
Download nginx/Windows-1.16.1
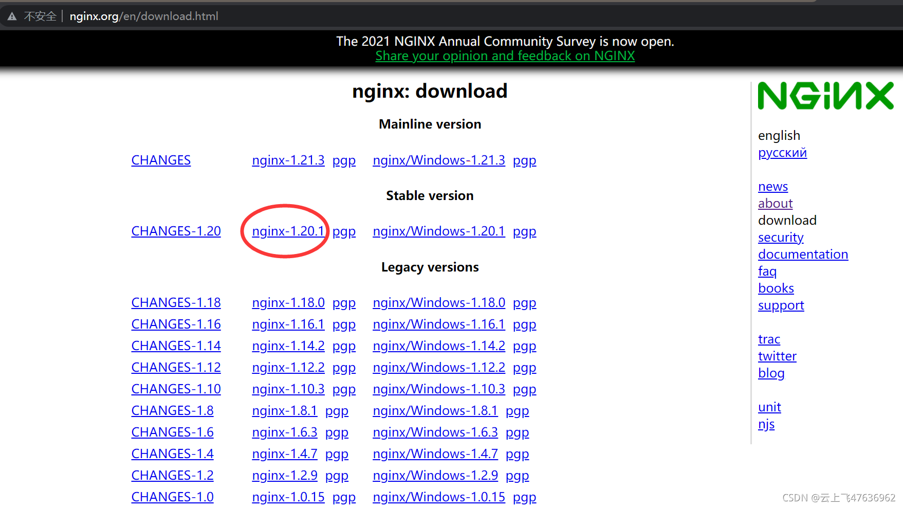click(439, 324)
